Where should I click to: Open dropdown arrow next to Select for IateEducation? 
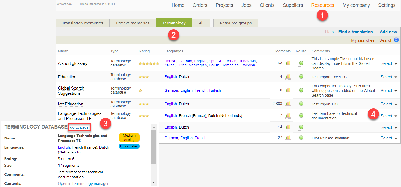(396, 104)
